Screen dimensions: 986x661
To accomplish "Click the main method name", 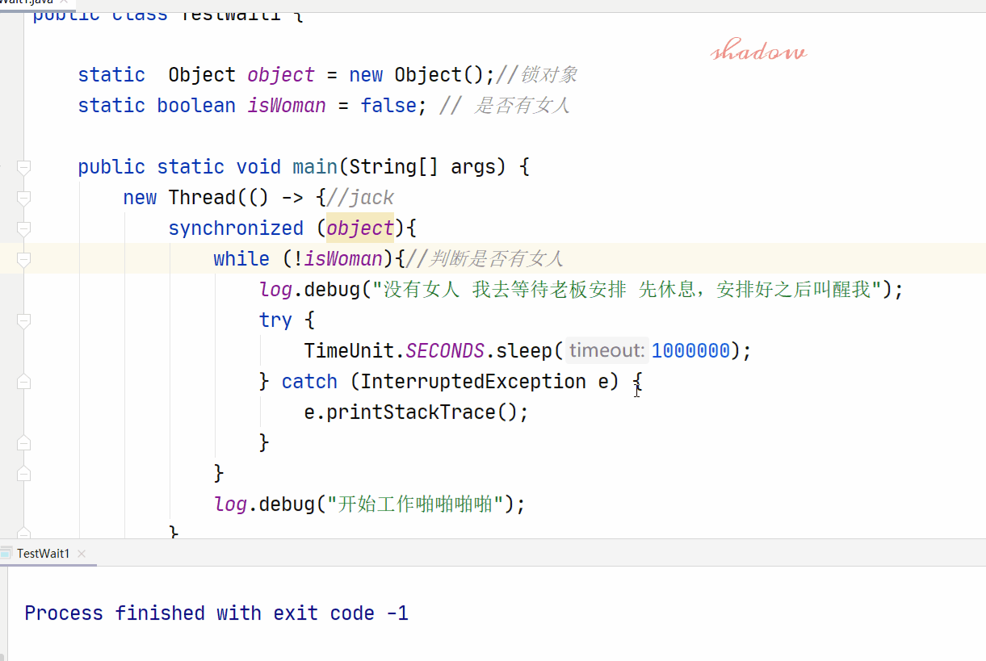I will (315, 167).
